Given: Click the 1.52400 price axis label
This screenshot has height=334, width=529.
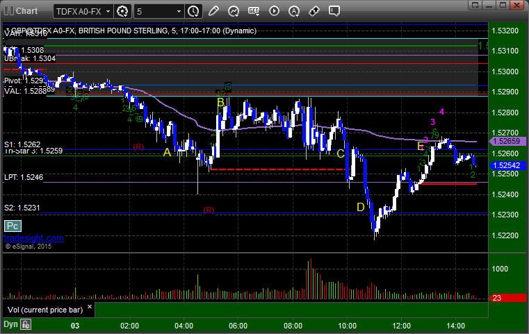Looking at the screenshot, I should click(505, 194).
